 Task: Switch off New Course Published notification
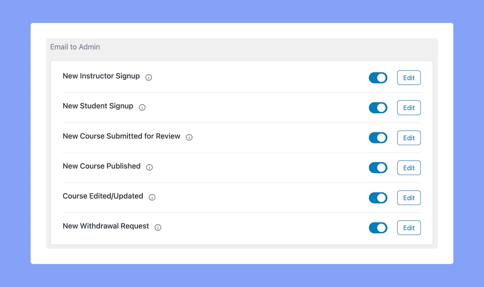coord(378,168)
